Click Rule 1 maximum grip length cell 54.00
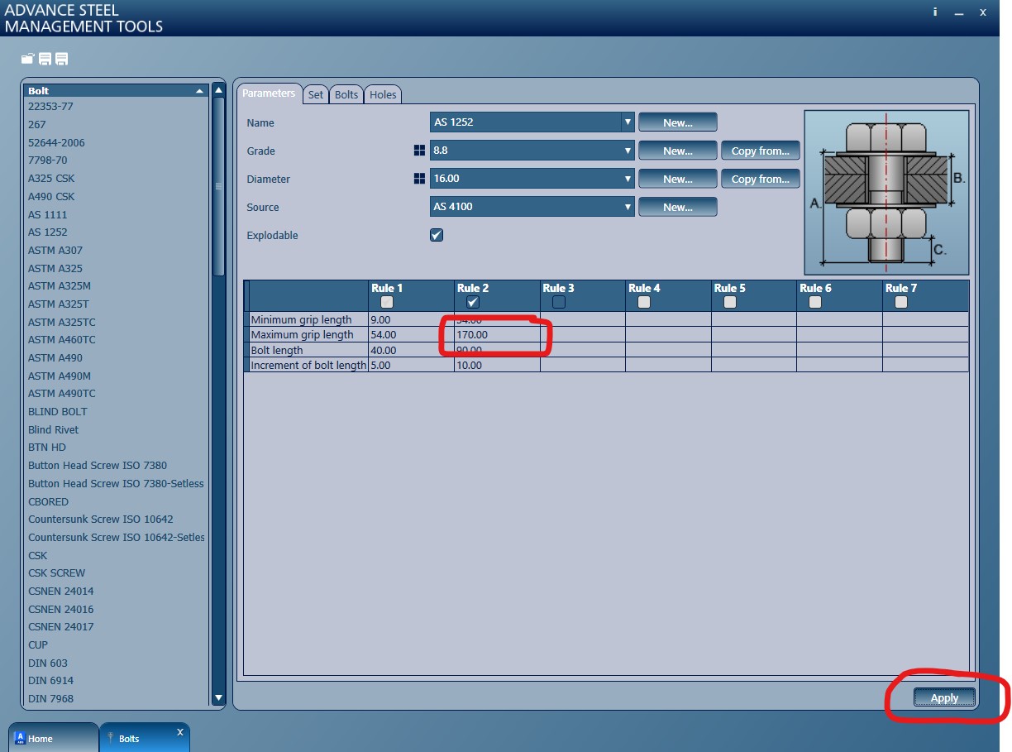The image size is (1012, 752). 412,335
